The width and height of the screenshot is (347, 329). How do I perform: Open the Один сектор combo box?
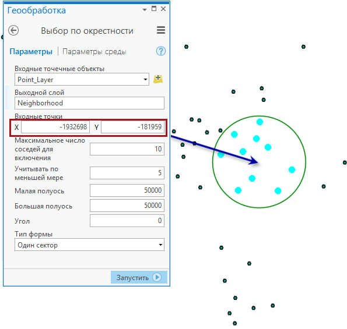pos(89,245)
